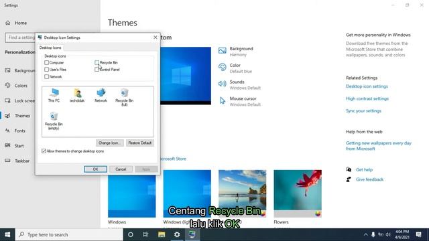Enable the Network checkbox
This screenshot has width=429, height=241.
pyautogui.click(x=46, y=77)
